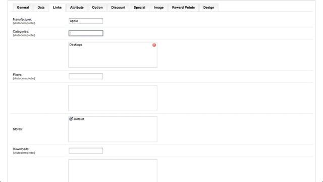Click the Filters field label
This screenshot has height=182, width=323.
pos(17,75)
